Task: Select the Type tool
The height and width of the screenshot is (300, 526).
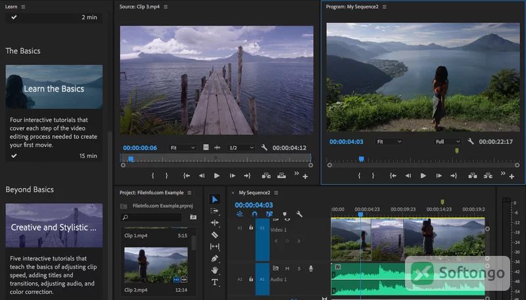Action: coord(215,282)
